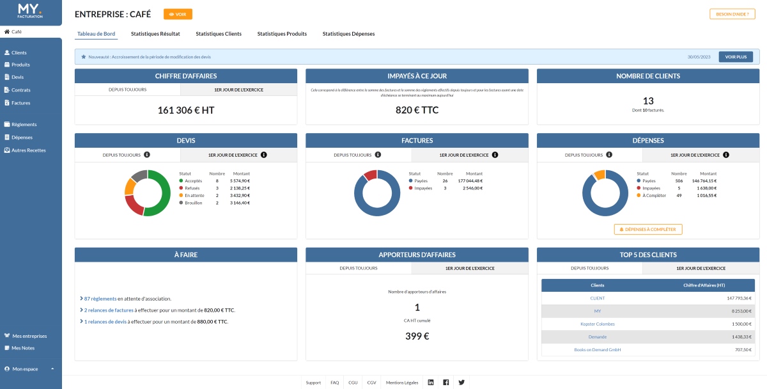The image size is (767, 389).
Task: Open the Twitter social icon
Action: point(461,382)
